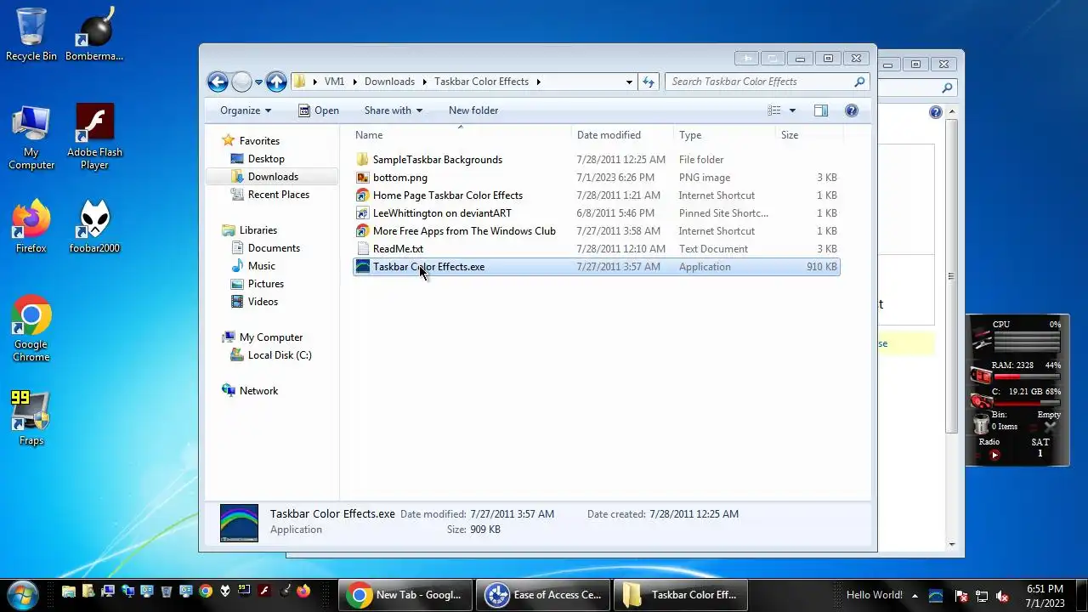Select the foobar2000 desktop shortcut

94,226
